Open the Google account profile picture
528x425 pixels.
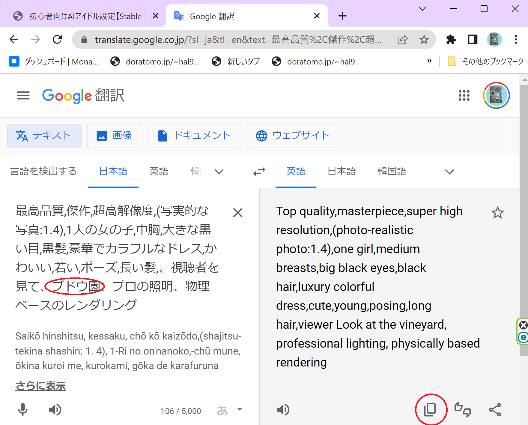tap(496, 95)
